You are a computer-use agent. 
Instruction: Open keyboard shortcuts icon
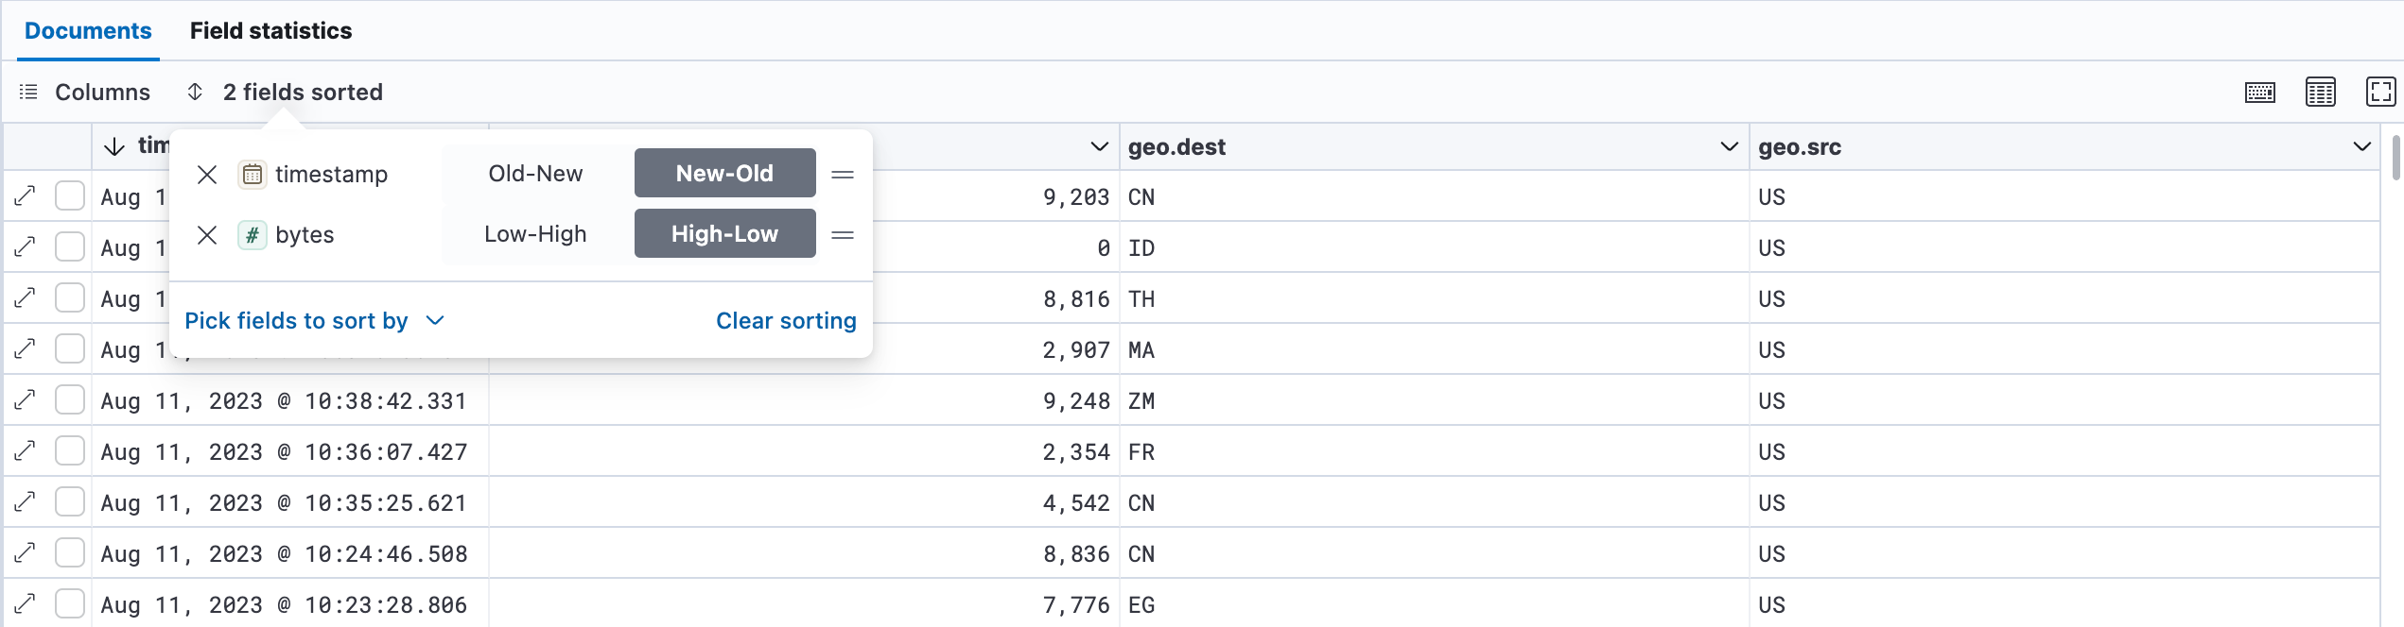tap(2260, 93)
